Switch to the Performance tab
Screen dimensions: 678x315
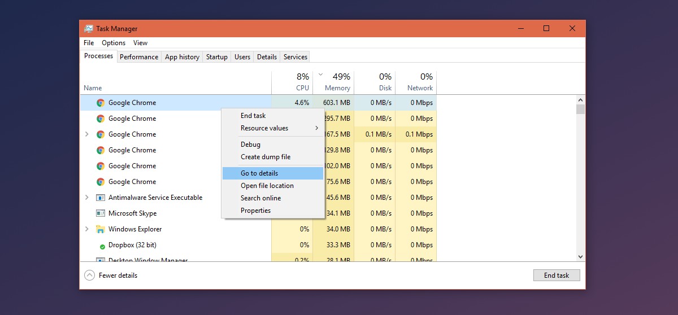coord(139,57)
